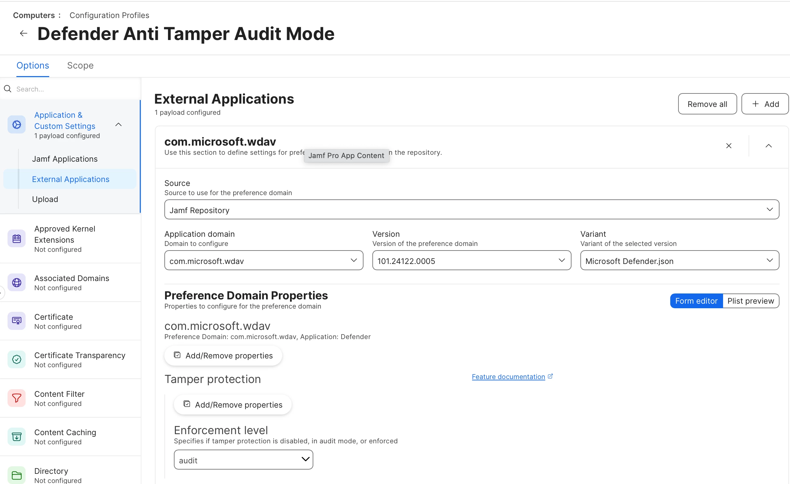790x484 pixels.
Task: Remove the com.microsoft.wdav payload with X
Action: (x=729, y=146)
